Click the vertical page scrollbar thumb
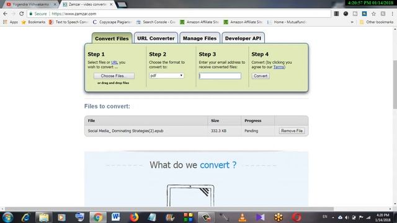This screenshot has width=397, height=223. tap(395, 85)
